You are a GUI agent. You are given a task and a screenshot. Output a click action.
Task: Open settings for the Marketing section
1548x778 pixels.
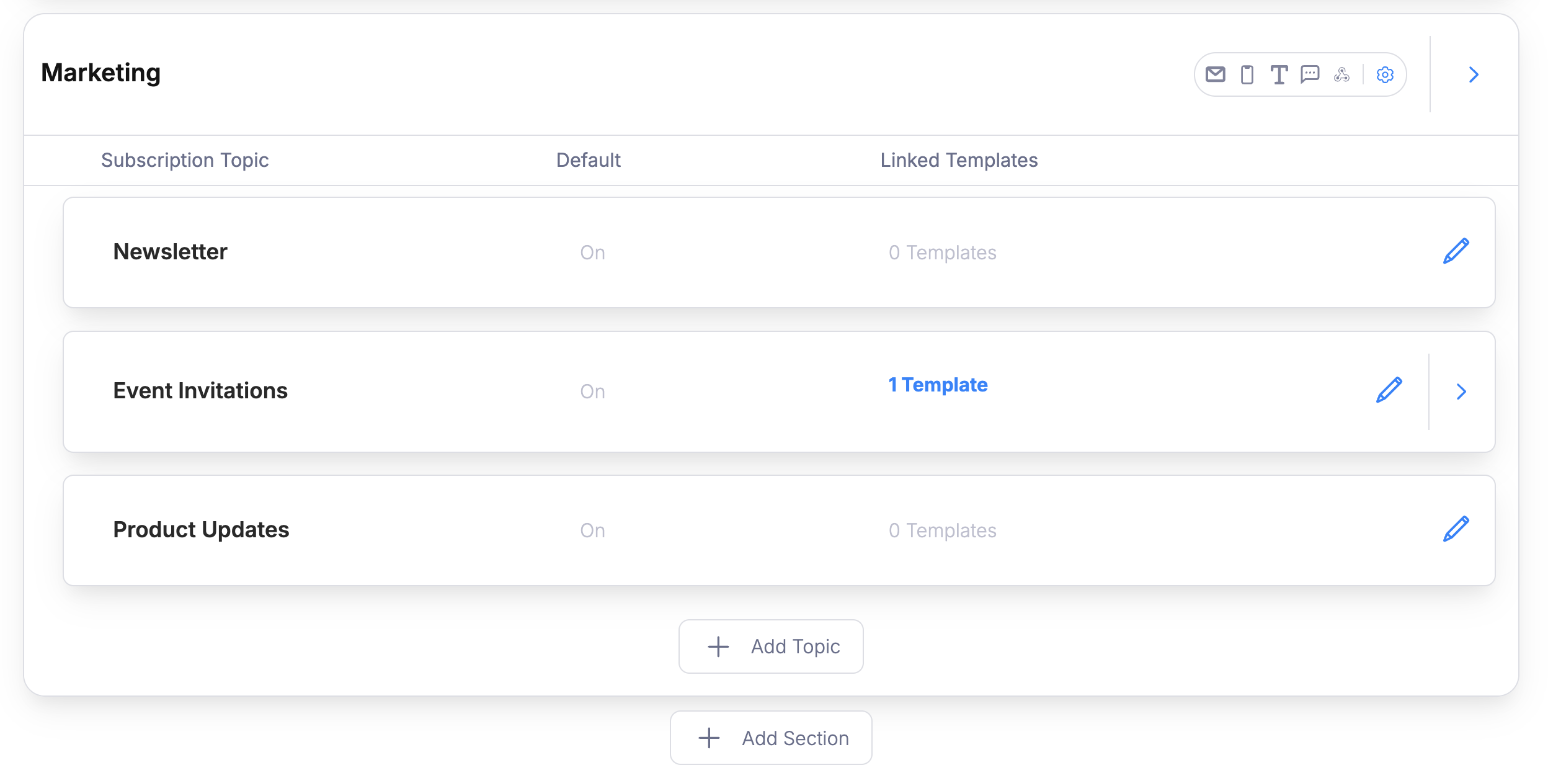tap(1385, 74)
